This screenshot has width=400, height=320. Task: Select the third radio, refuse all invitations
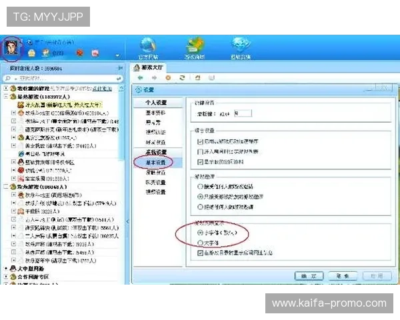pos(200,207)
